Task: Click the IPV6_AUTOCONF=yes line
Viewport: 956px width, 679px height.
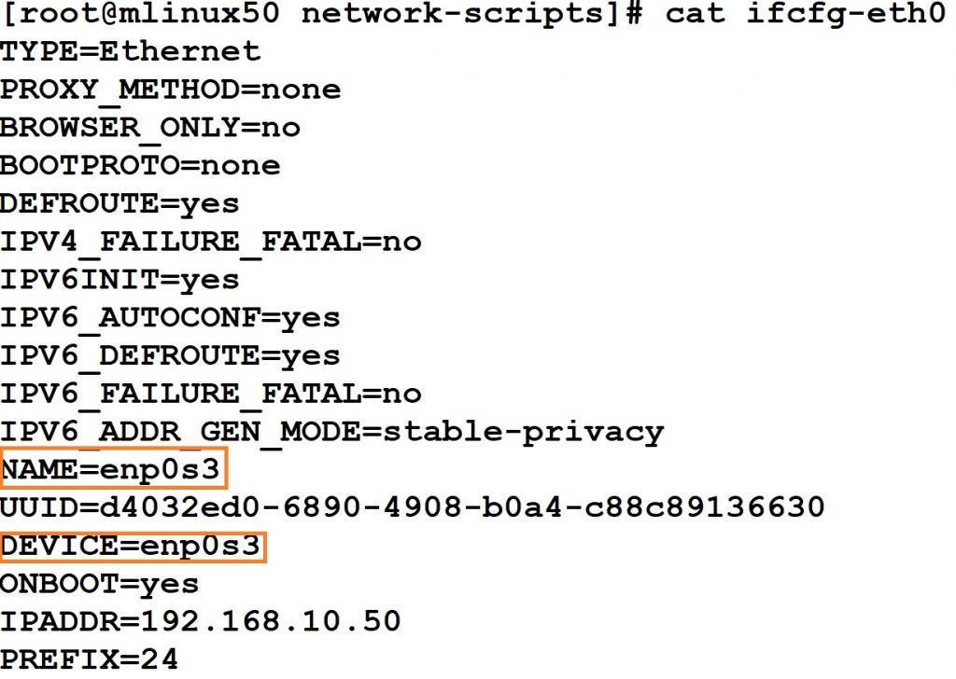Action: point(170,318)
